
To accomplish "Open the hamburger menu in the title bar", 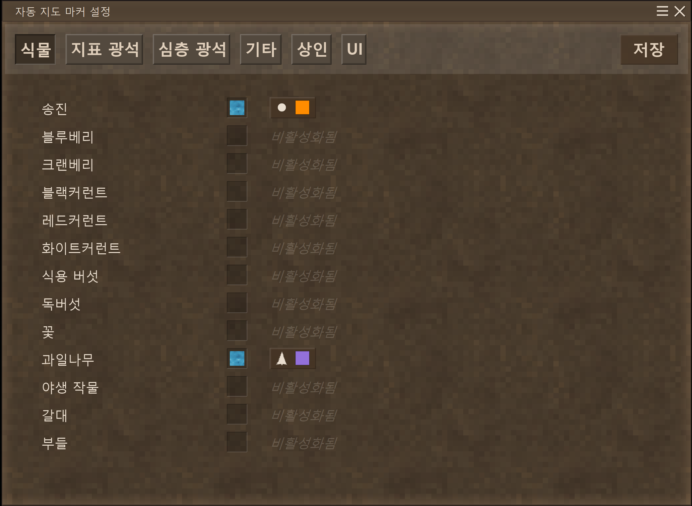I will [662, 11].
